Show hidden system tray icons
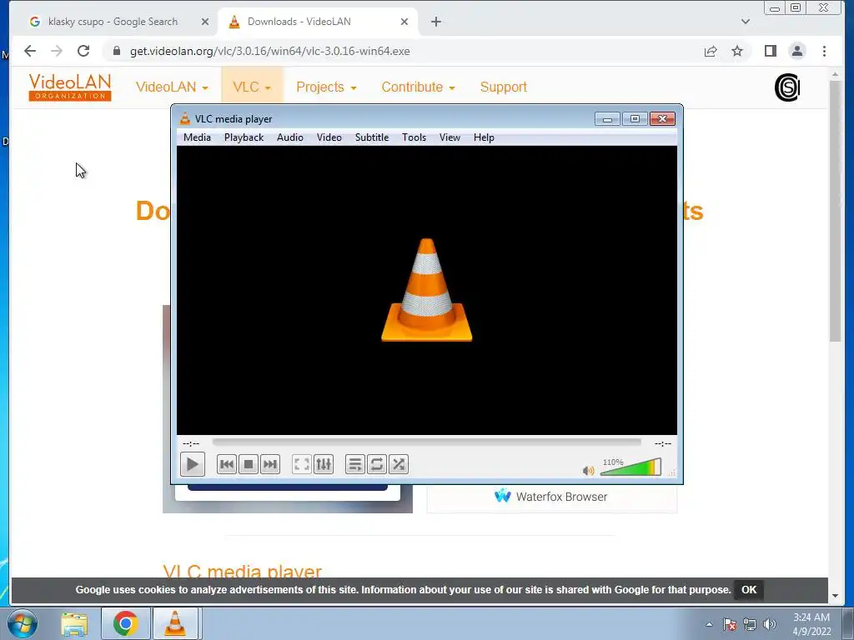The image size is (854, 640). [709, 624]
